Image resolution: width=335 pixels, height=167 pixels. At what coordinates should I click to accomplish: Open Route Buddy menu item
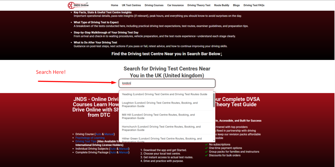click(x=222, y=5)
